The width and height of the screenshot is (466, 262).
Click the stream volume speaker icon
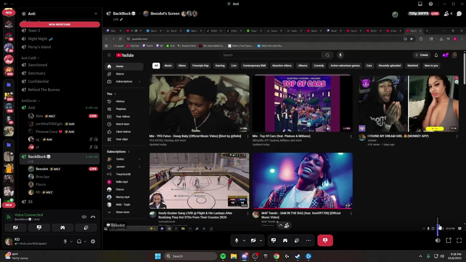coord(438,240)
